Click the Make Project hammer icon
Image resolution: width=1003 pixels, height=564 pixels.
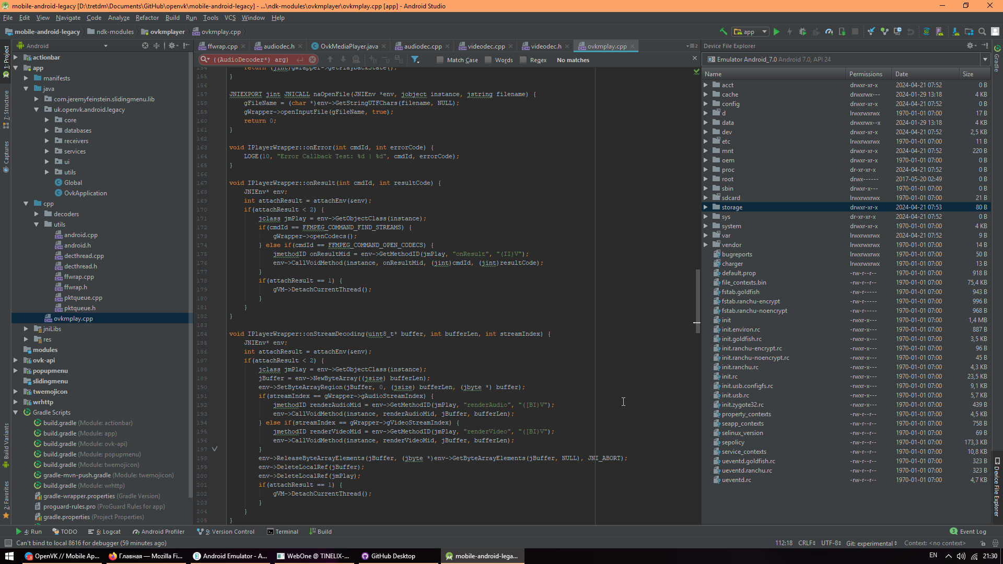[x=724, y=32]
